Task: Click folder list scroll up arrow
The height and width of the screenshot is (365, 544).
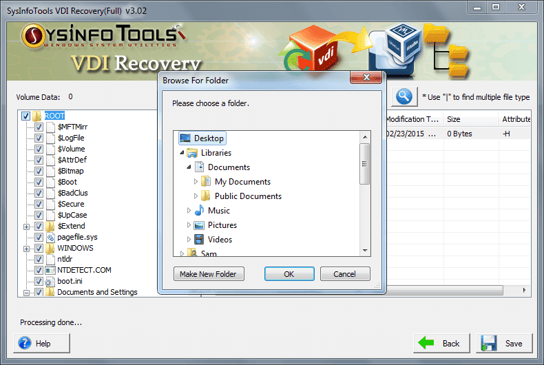Action: point(365,137)
